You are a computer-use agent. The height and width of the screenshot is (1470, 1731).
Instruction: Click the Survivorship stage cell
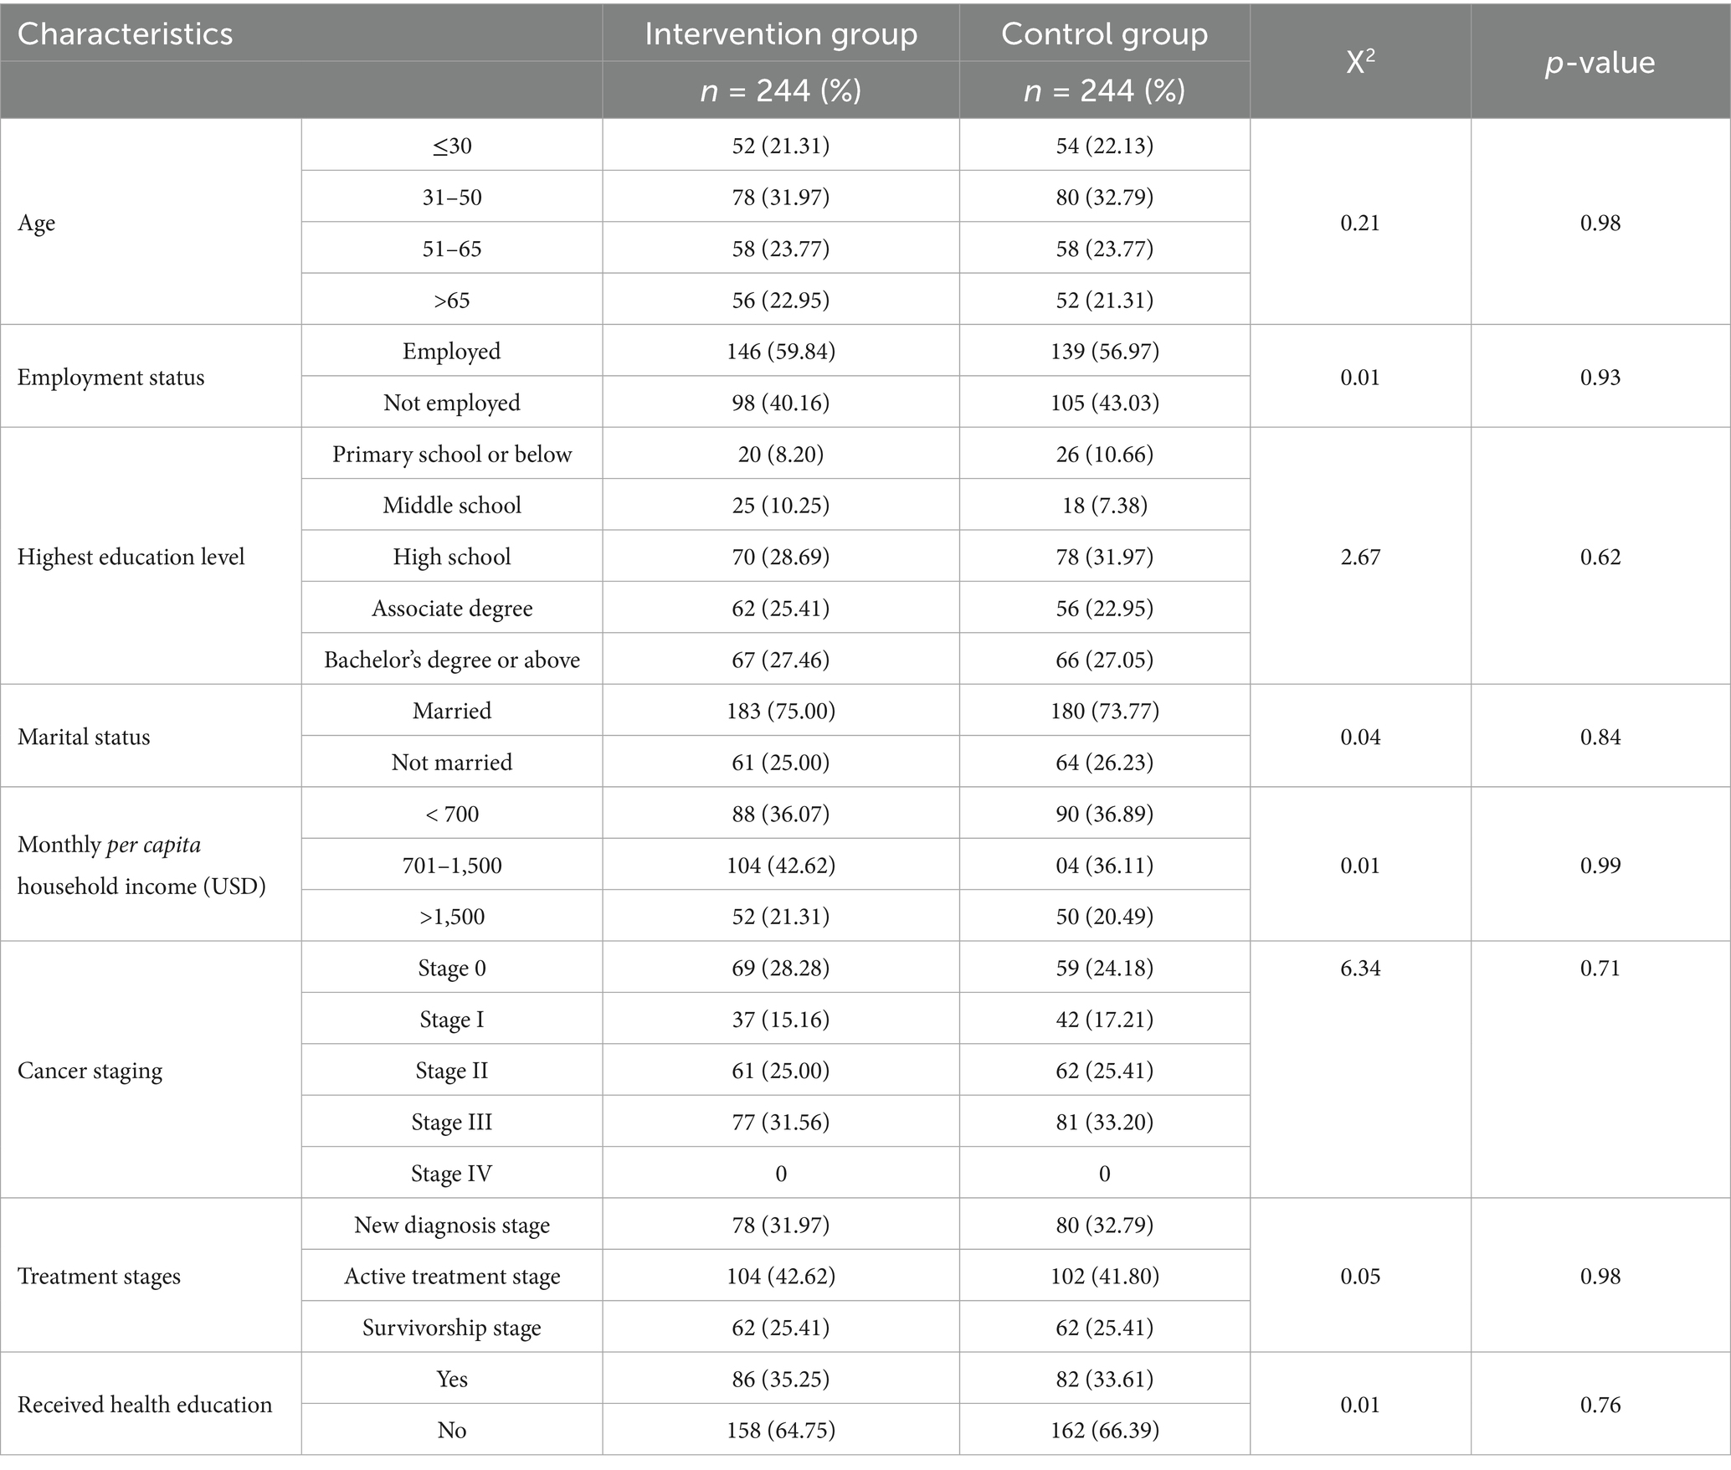(x=452, y=1327)
